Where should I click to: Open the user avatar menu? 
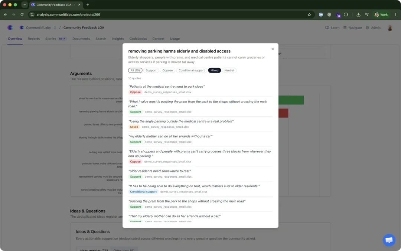[390, 28]
